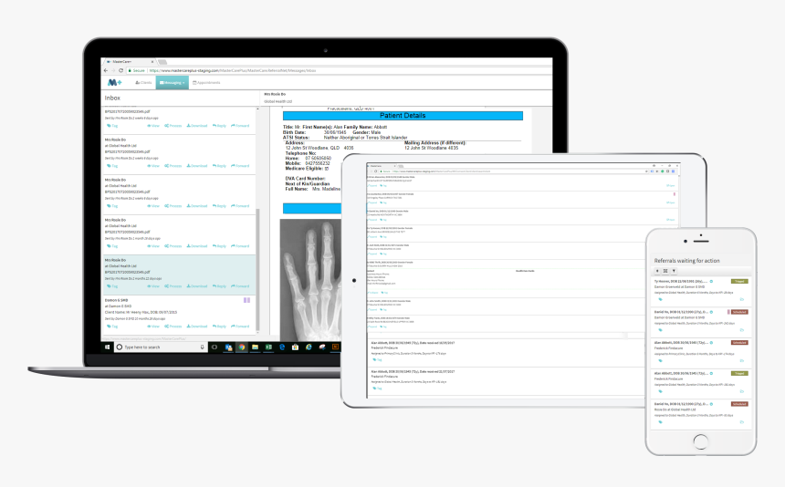Click the purple marker on Damon S SMB row

pos(246,300)
